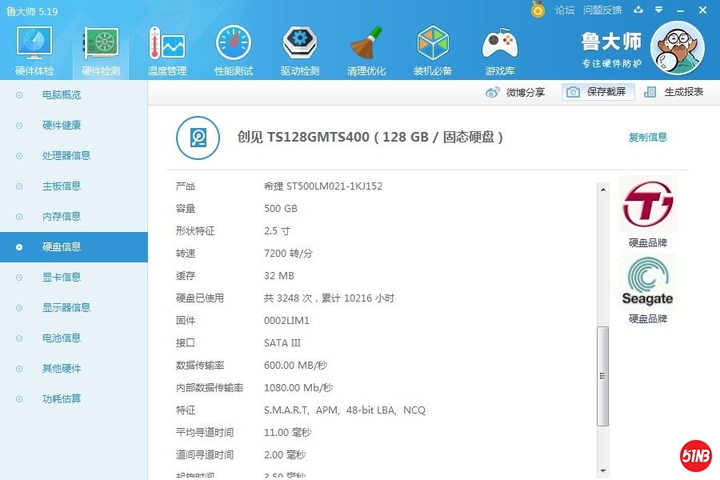
Task: Open 硬件体检 hardware checkup section
Action: click(34, 51)
